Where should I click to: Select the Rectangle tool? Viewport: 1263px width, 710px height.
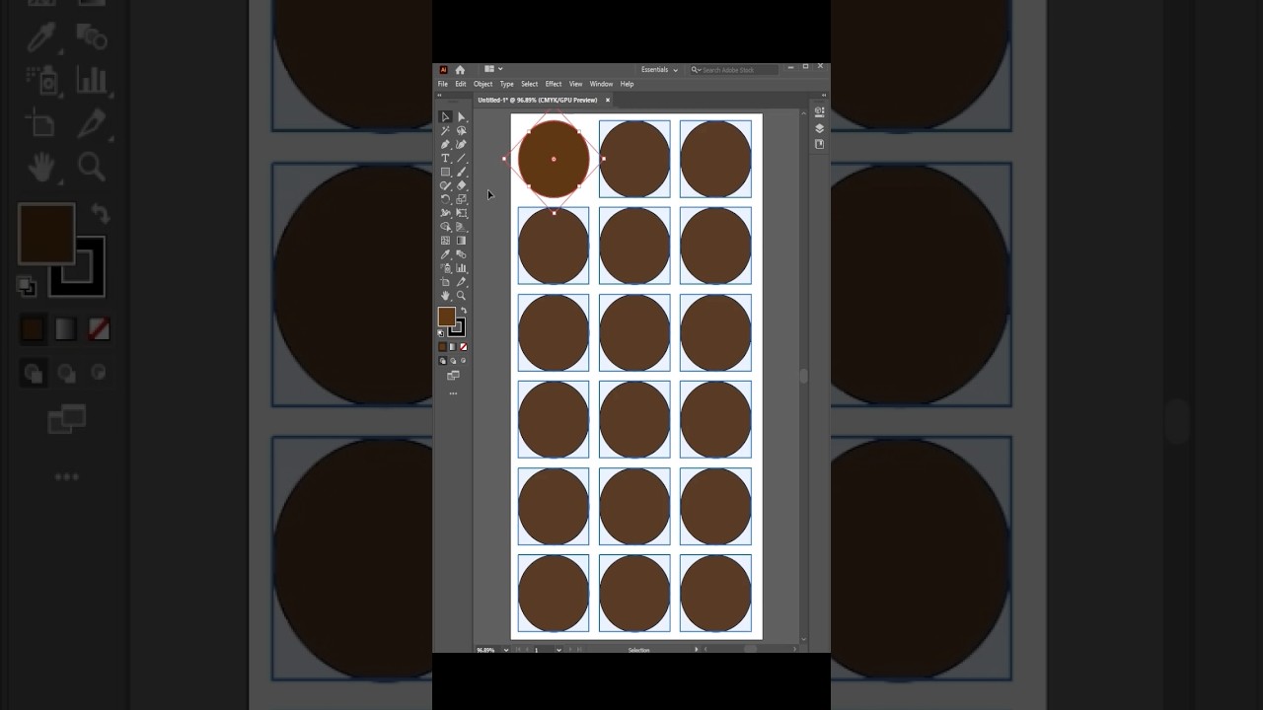445,172
